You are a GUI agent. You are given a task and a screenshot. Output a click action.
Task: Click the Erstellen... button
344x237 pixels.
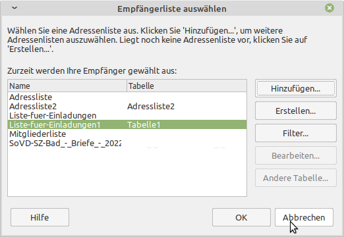pyautogui.click(x=296, y=111)
